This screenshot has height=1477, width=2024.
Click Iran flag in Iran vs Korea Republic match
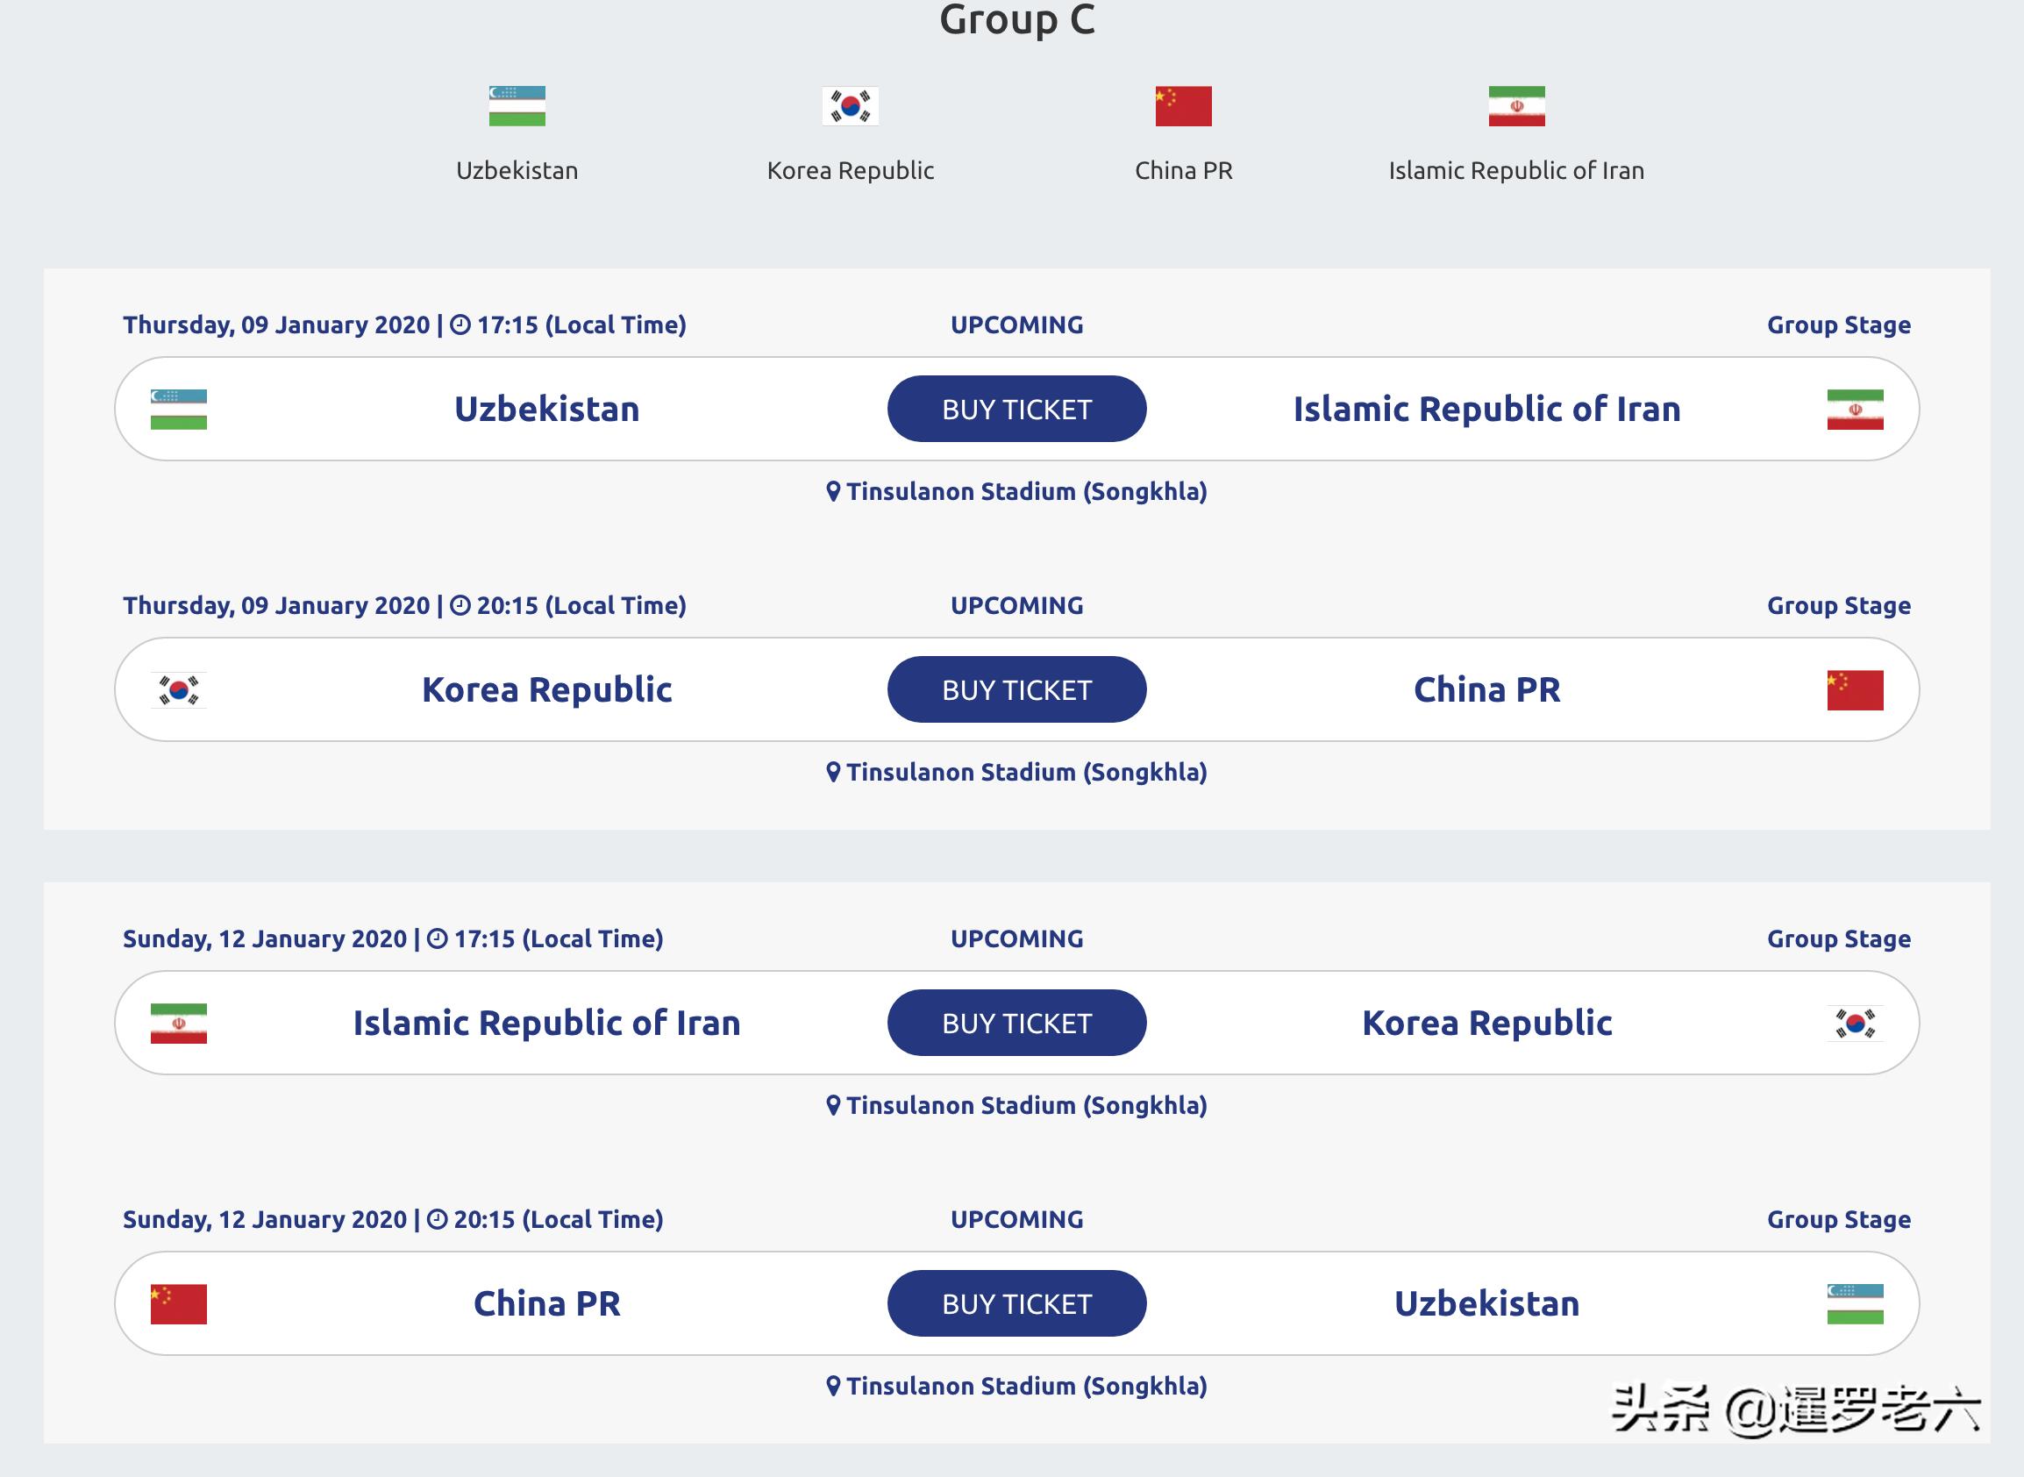click(x=179, y=1024)
